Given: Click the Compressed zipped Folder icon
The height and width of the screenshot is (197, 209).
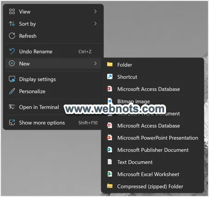Looking at the screenshot, I should click(110, 186).
